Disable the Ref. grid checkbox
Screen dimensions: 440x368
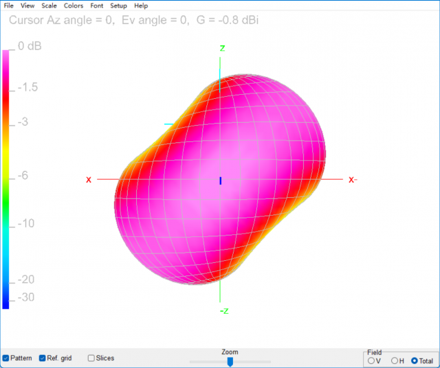pos(43,358)
